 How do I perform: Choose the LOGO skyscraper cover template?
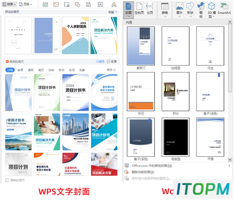(76, 132)
